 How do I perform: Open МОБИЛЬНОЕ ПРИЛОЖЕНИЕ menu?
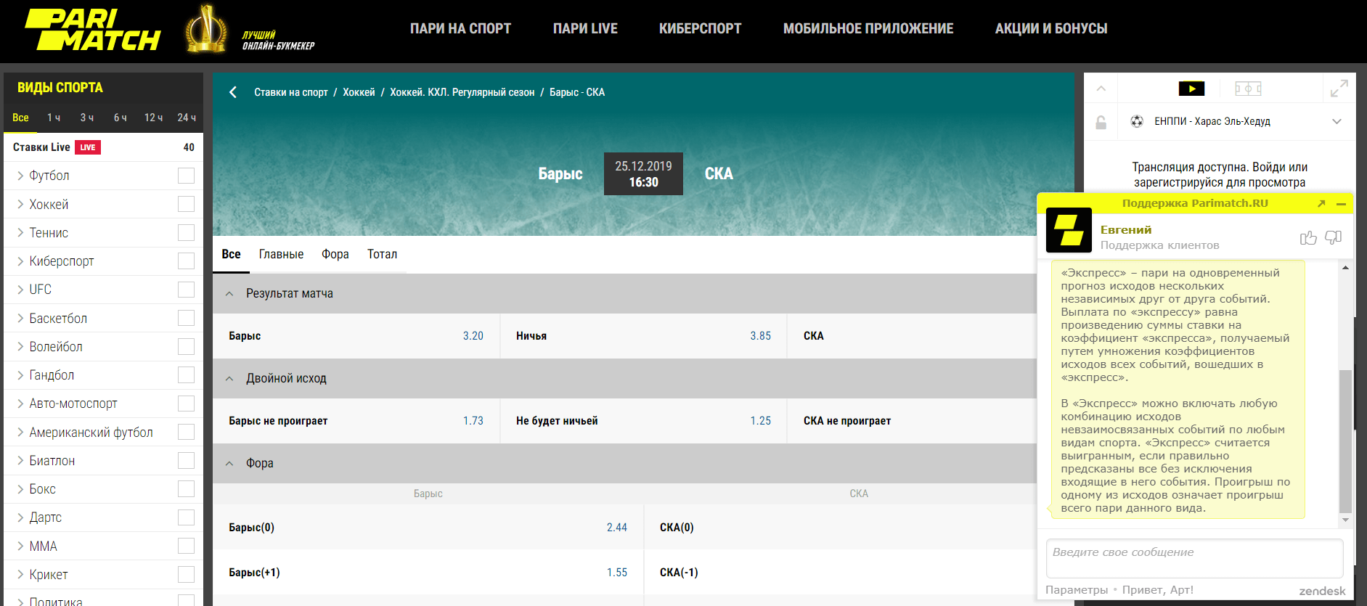pyautogui.click(x=868, y=28)
